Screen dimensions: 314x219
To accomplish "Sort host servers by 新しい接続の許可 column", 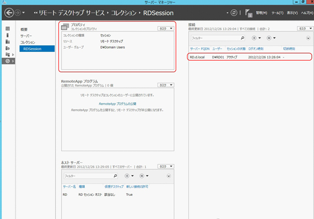I will click(137, 186).
